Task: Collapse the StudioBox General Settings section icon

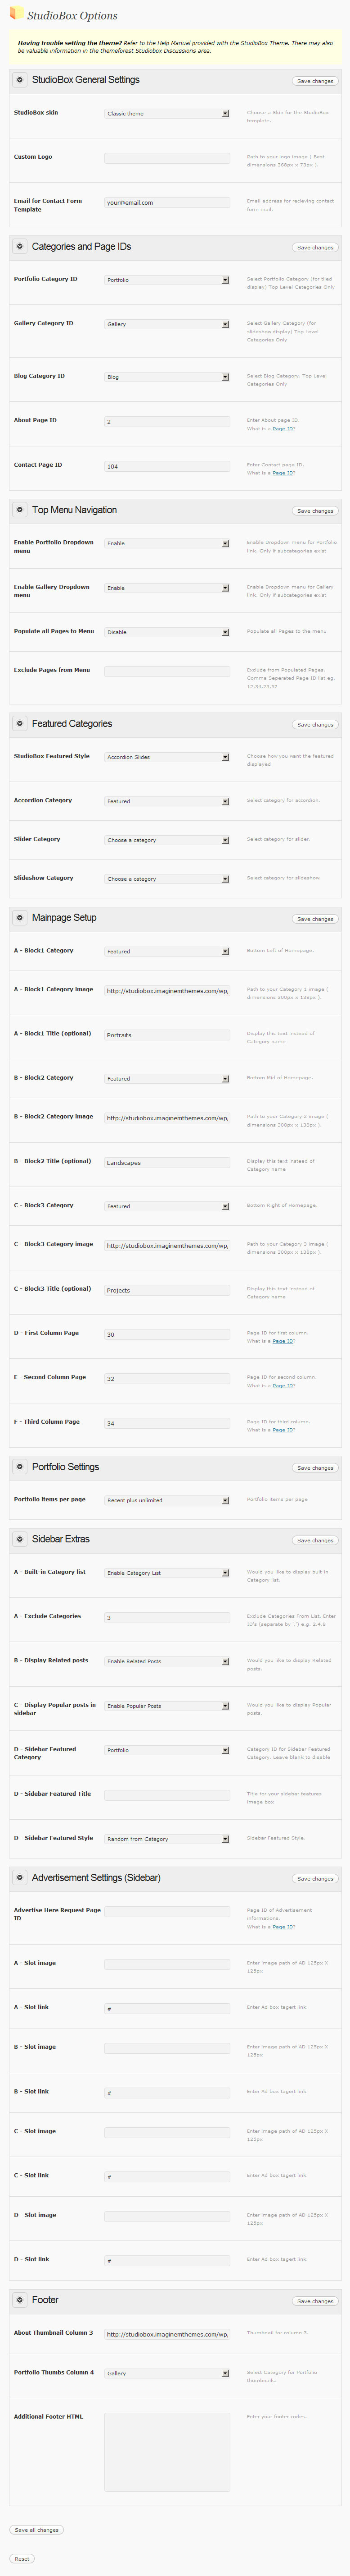Action: click(20, 80)
